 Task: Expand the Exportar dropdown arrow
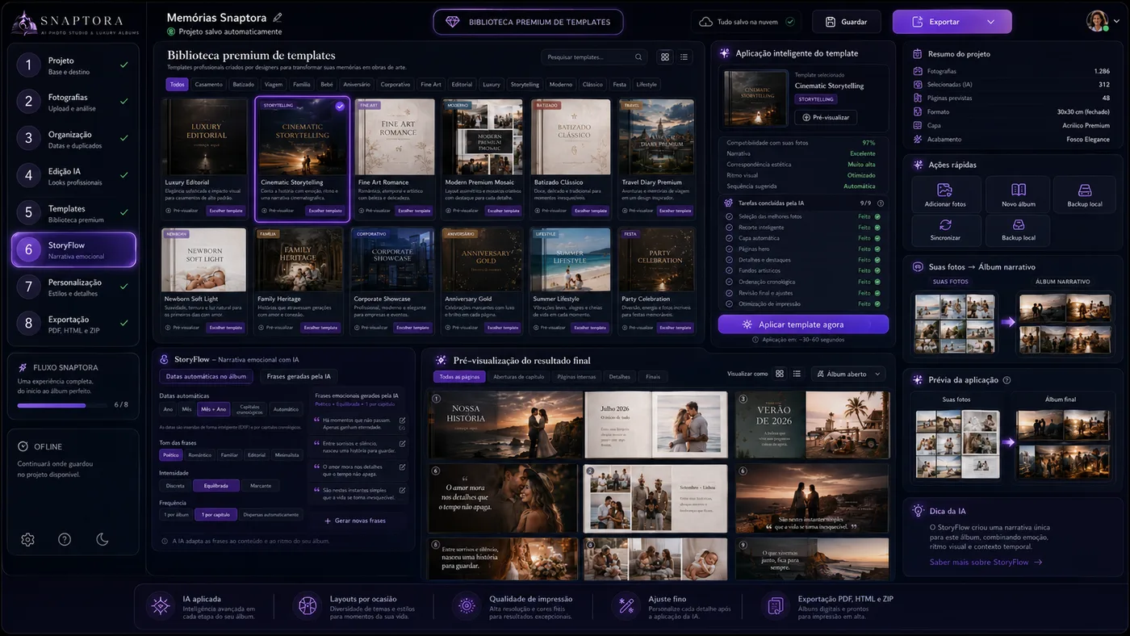point(990,22)
